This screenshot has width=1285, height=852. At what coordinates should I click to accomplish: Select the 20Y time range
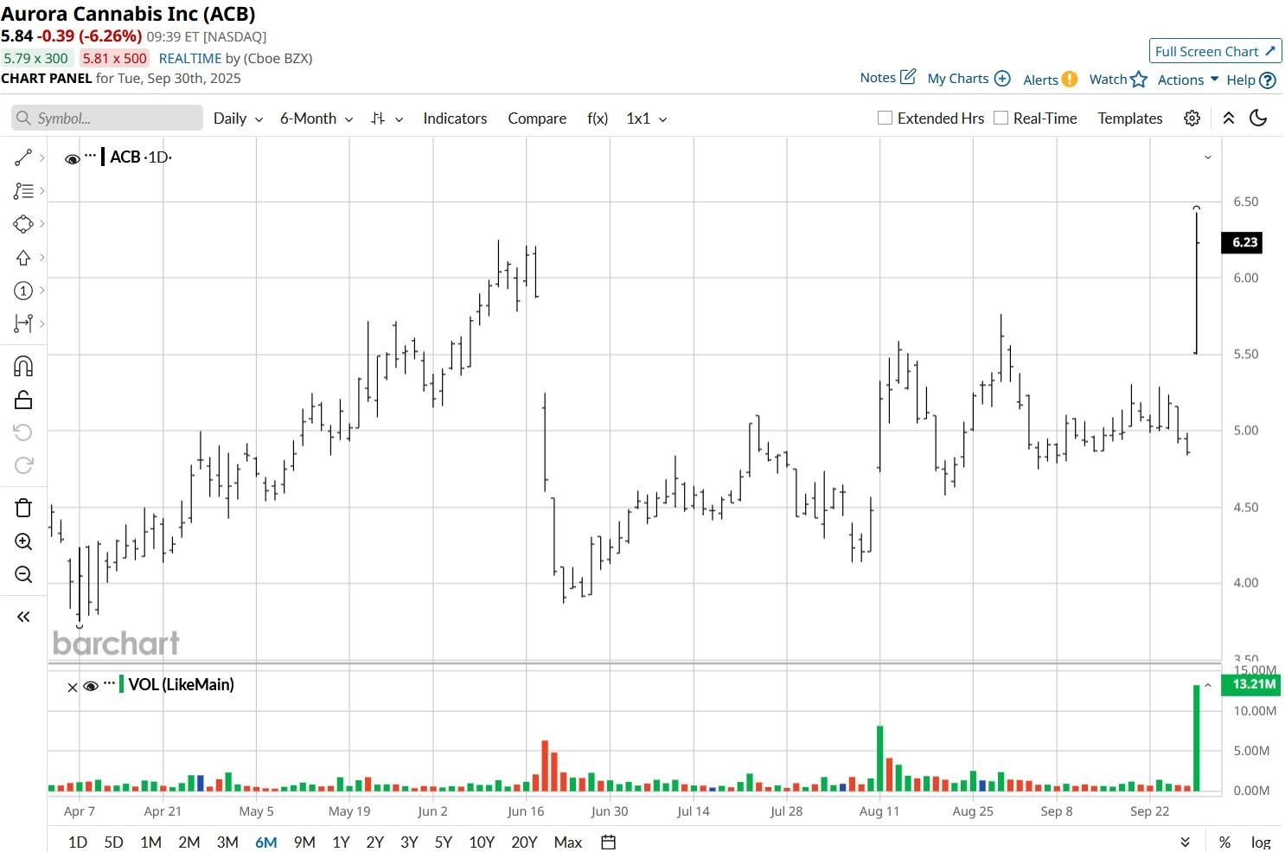point(524,842)
